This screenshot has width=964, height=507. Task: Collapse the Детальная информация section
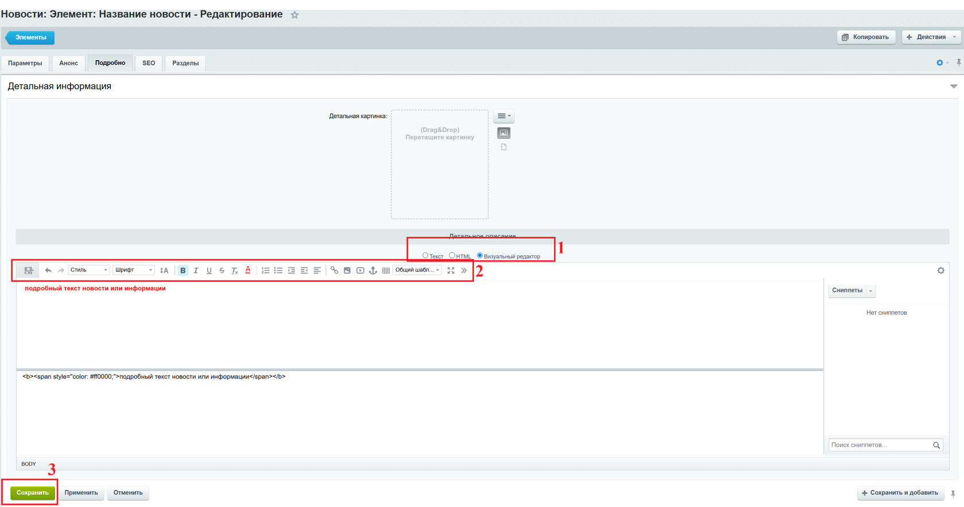[954, 87]
